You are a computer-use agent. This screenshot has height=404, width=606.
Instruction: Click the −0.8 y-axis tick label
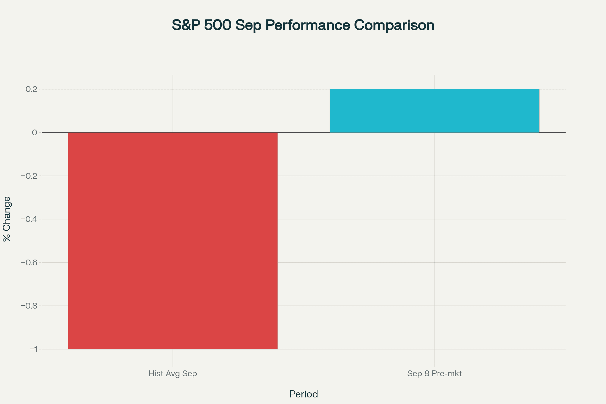(x=29, y=306)
